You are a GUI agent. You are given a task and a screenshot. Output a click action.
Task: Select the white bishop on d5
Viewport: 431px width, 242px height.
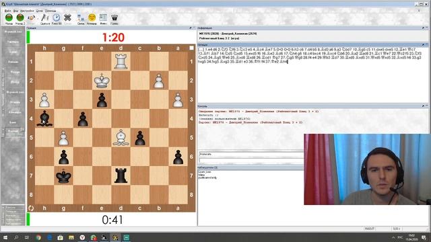click(x=121, y=137)
